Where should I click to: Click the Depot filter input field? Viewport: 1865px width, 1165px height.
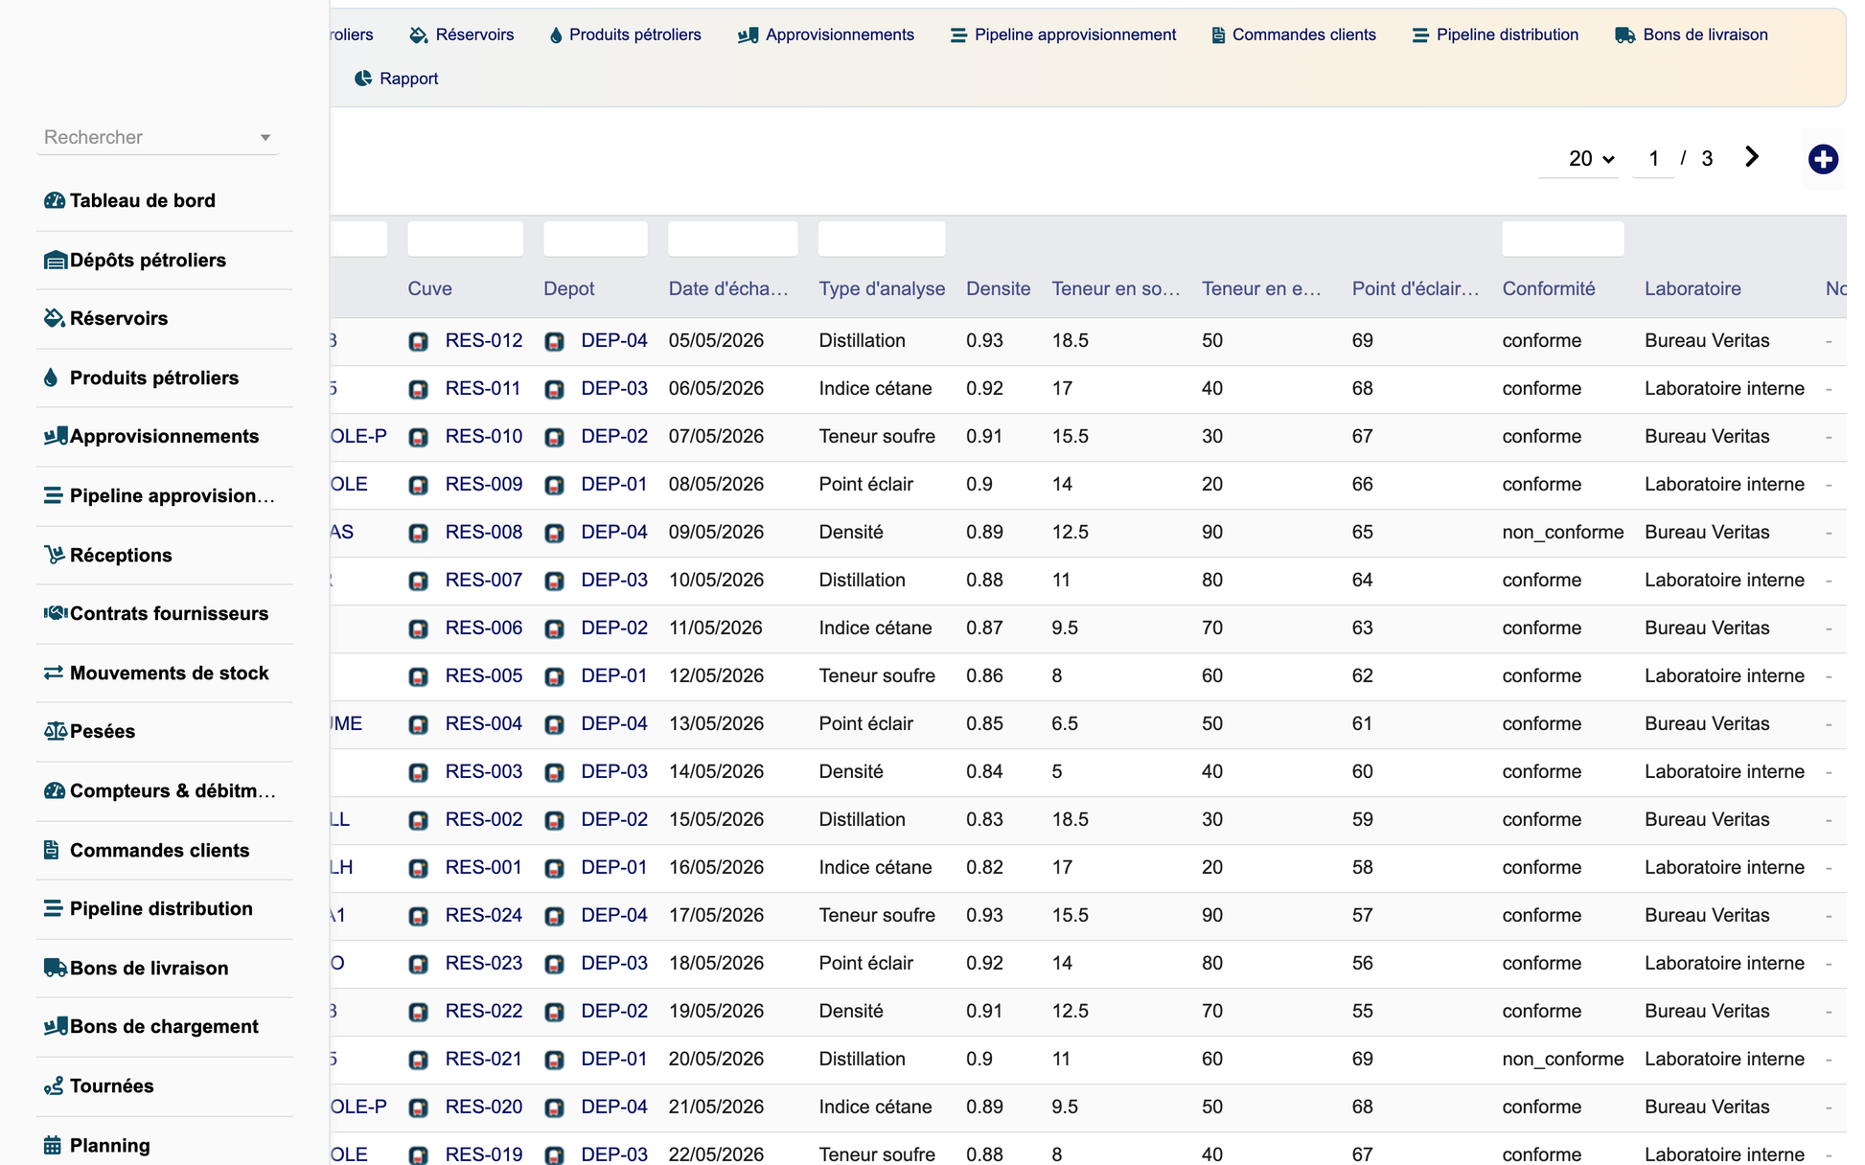coord(595,239)
